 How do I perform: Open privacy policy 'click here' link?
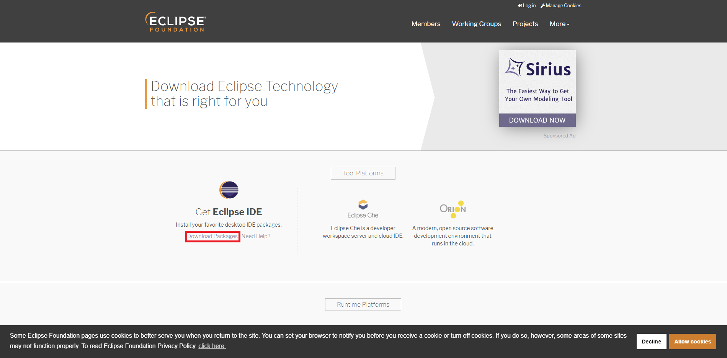click(x=212, y=346)
